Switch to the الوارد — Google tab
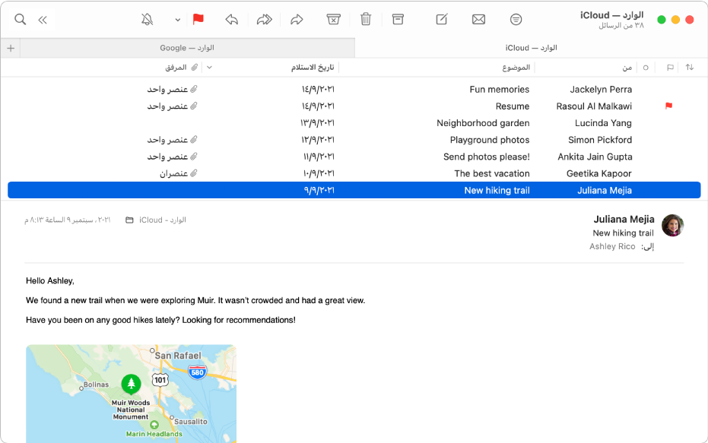Screen dimensions: 708x443 tap(186, 47)
